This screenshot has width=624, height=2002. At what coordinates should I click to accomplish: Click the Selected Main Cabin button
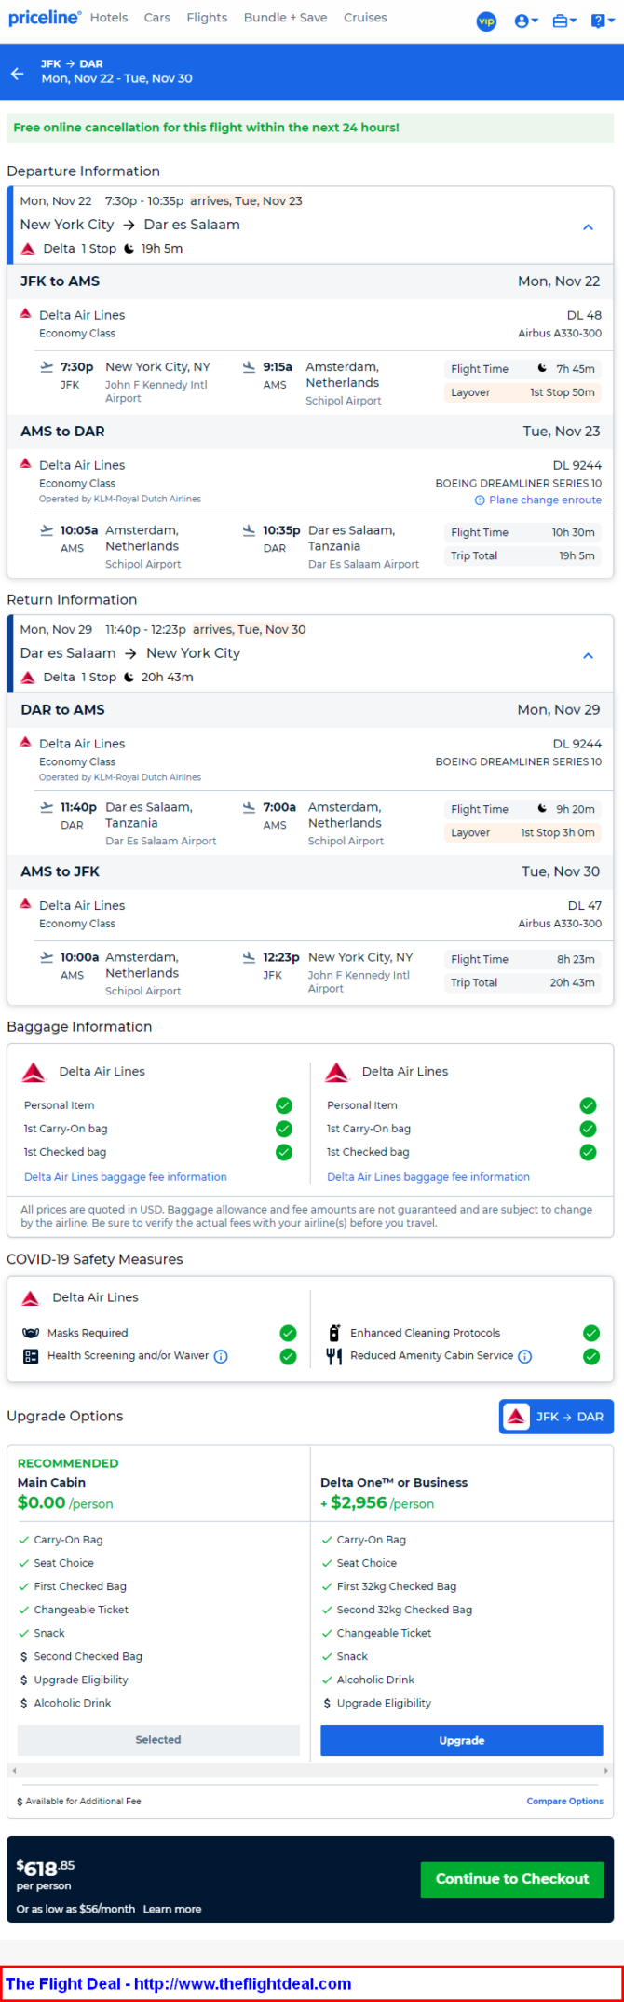click(x=158, y=1740)
